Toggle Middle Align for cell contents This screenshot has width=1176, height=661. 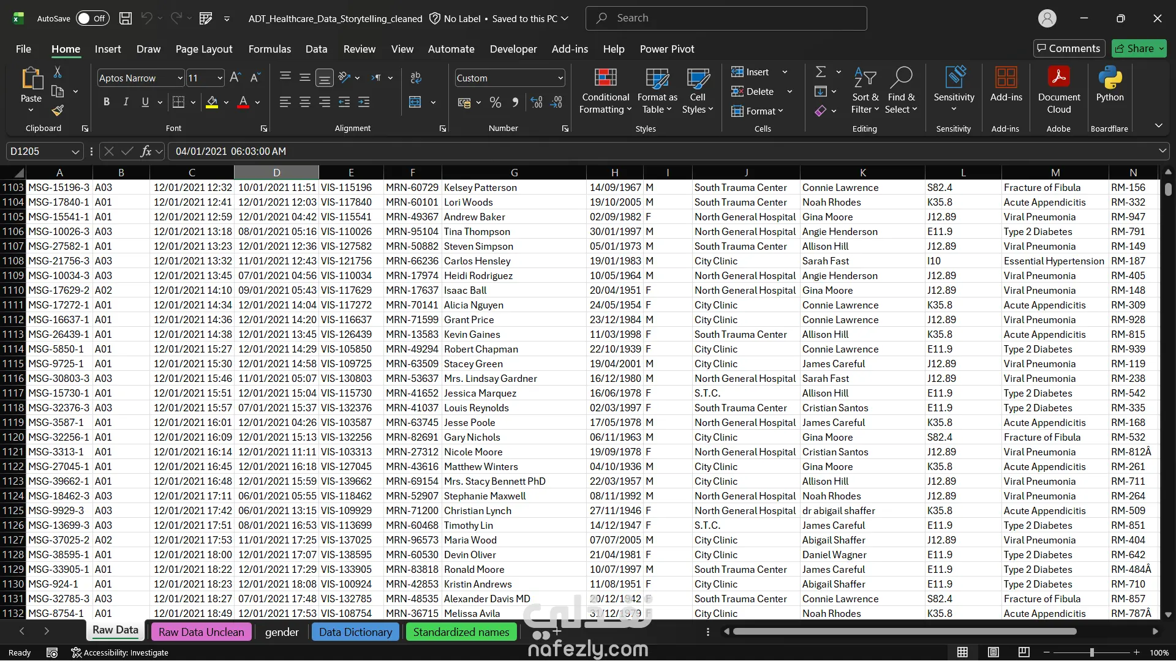point(304,78)
